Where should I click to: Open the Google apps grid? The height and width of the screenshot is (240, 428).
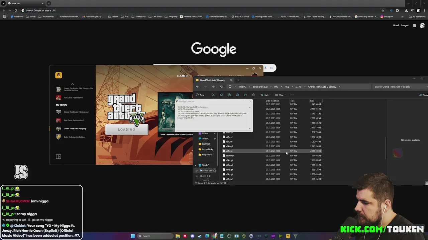point(414,25)
